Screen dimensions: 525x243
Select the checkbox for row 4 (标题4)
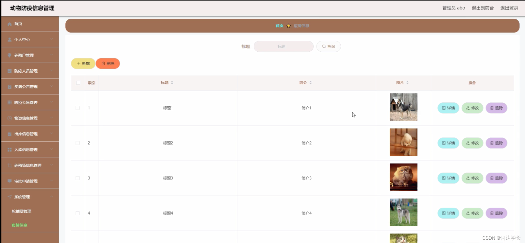tap(78, 213)
